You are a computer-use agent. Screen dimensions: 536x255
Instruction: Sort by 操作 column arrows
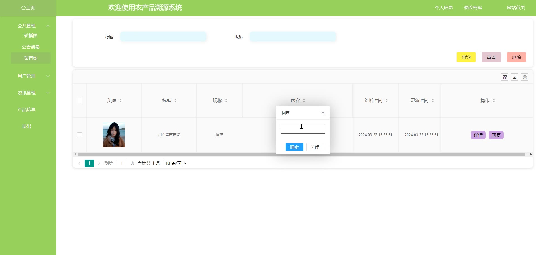coord(494,100)
